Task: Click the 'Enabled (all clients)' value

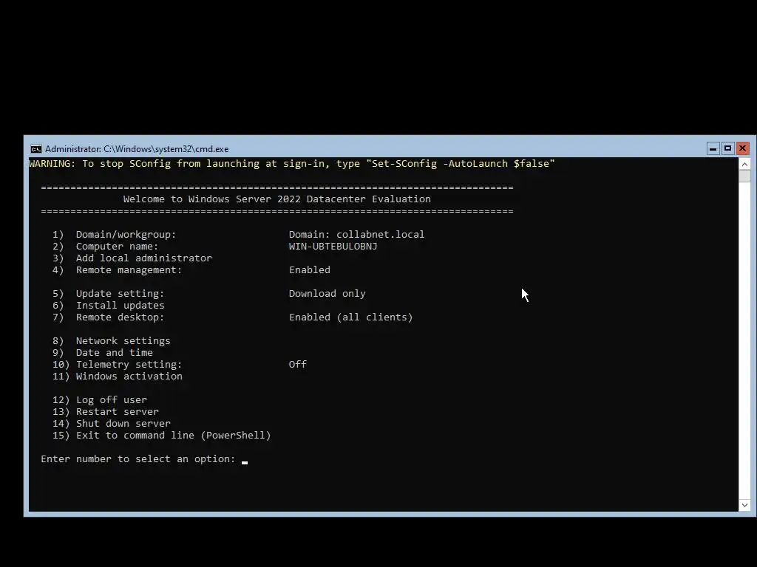Action: click(x=350, y=317)
